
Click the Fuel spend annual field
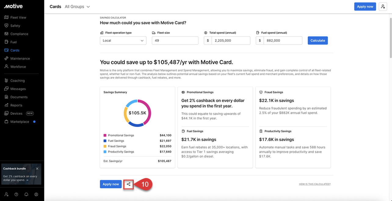282,41
